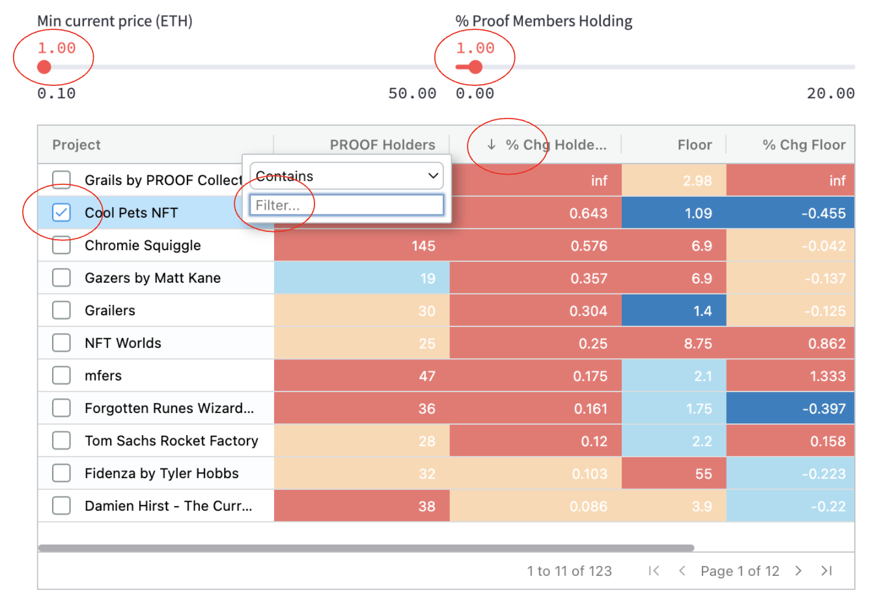Viewport: 890px width, 596px height.
Task: Click the 2.98 Floor cell
Action: click(674, 180)
